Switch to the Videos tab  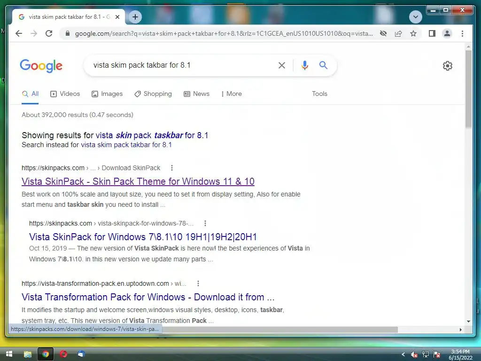pos(65,94)
